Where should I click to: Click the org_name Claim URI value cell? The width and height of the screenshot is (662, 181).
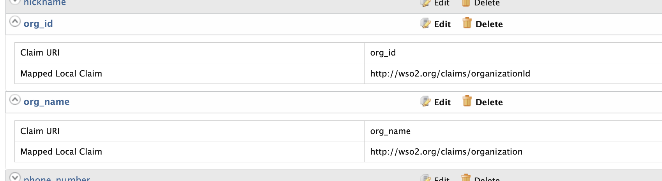point(390,131)
